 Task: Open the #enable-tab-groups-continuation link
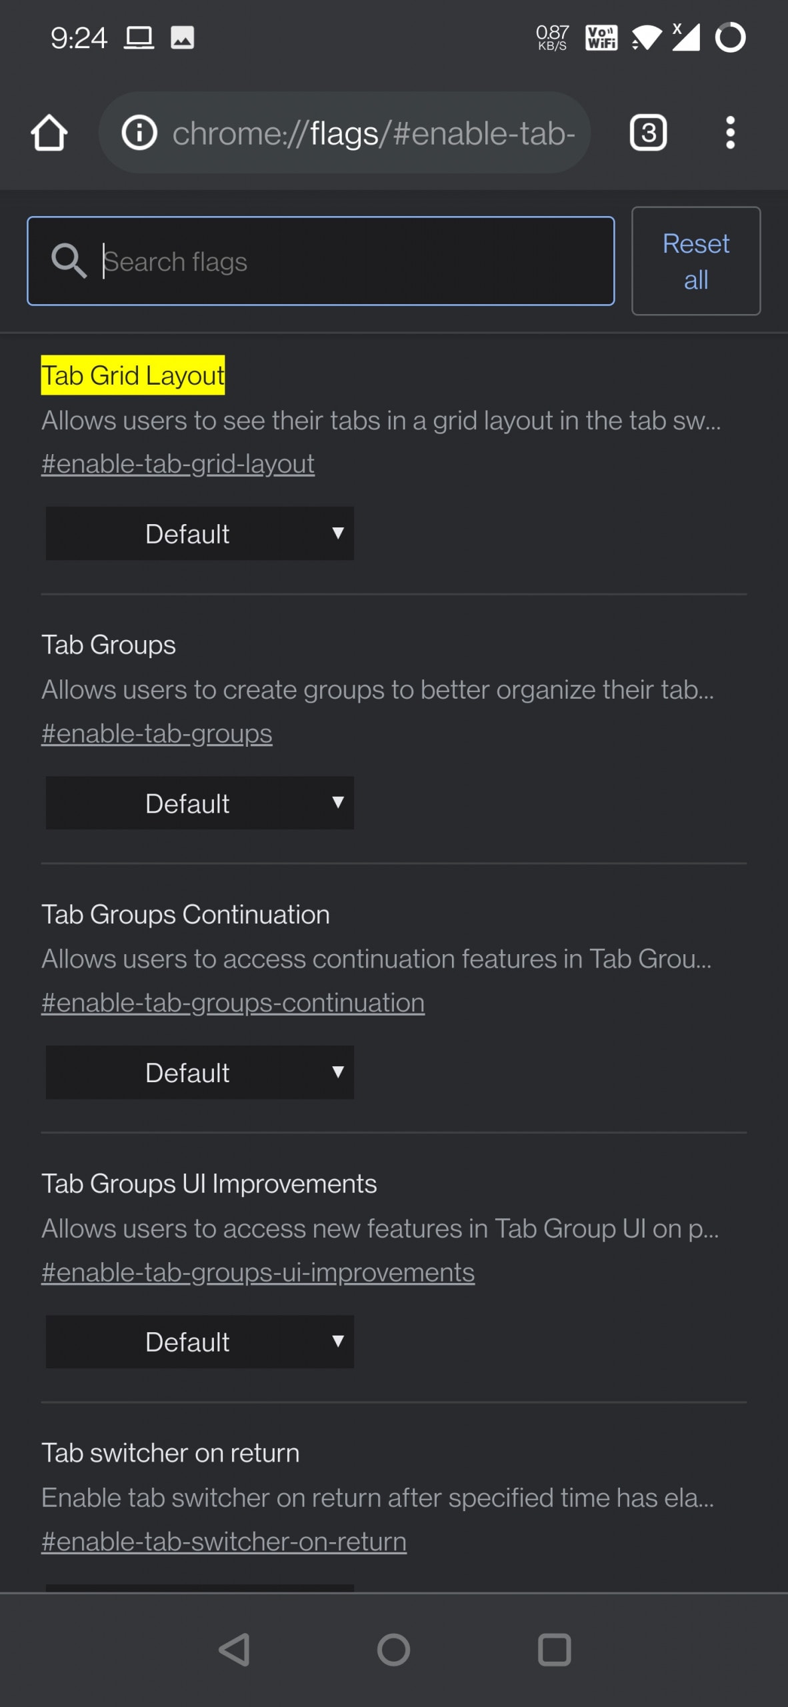(233, 1002)
